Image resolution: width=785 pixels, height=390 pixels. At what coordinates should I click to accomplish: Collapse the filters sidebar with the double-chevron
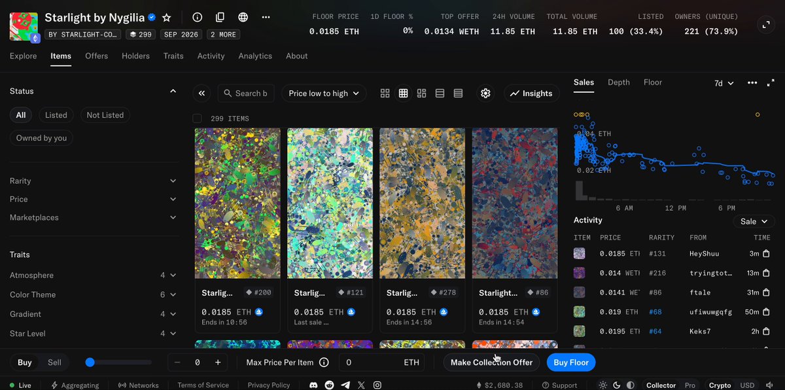pos(201,94)
